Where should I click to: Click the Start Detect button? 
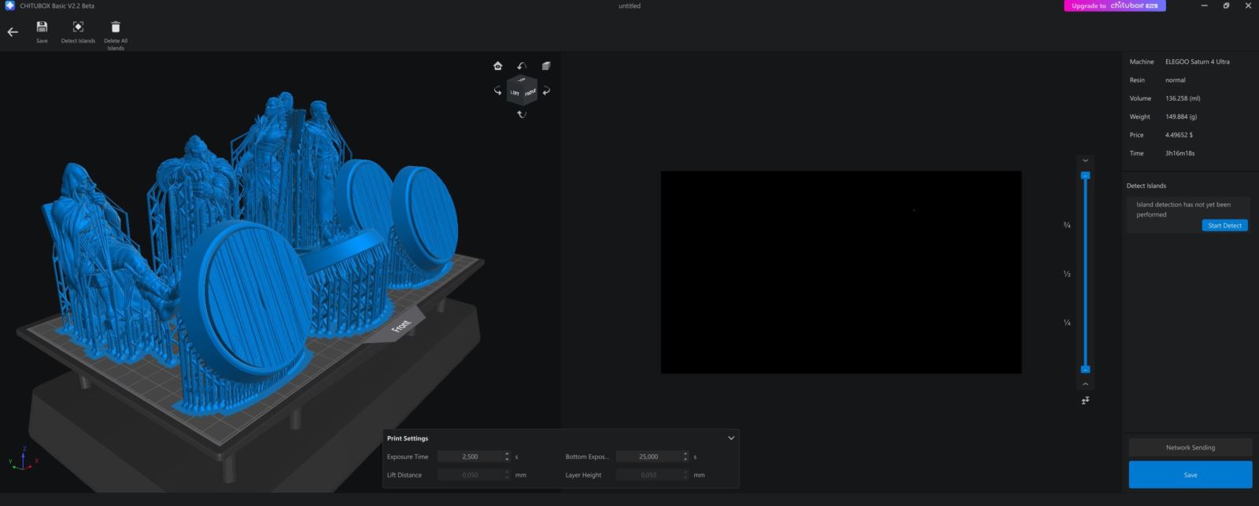point(1224,226)
